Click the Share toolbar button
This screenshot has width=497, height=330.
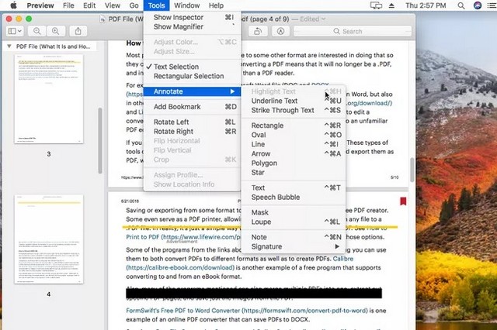click(78, 31)
